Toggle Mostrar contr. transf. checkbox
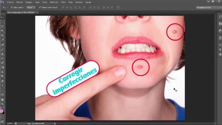Screen dimensions: 222x125 pyautogui.click(x=40, y=7)
